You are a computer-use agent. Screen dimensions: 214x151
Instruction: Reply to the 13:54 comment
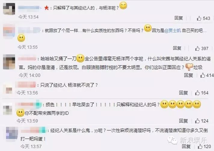tap(178, 18)
